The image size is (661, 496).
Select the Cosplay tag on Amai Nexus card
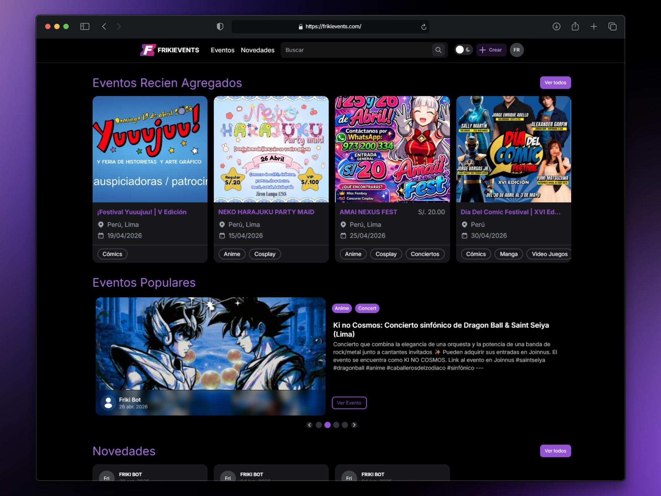click(386, 254)
